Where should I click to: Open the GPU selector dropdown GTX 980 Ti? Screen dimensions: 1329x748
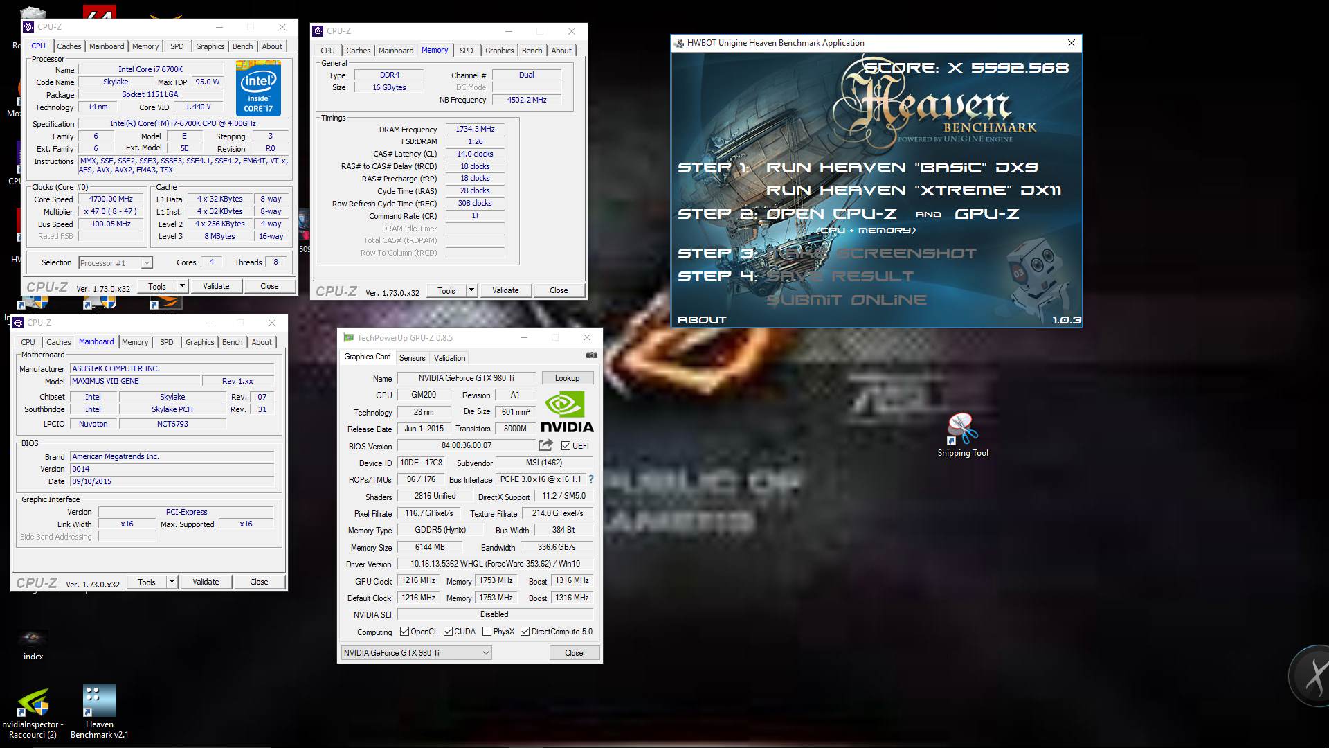(416, 653)
